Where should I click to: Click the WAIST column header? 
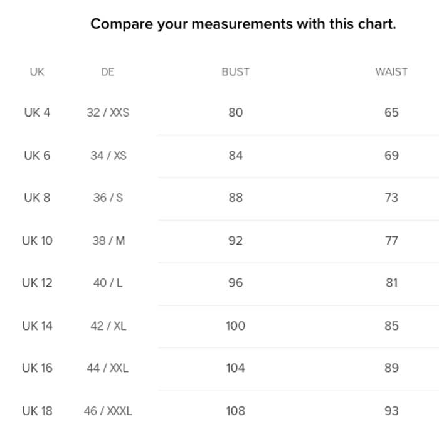click(391, 72)
